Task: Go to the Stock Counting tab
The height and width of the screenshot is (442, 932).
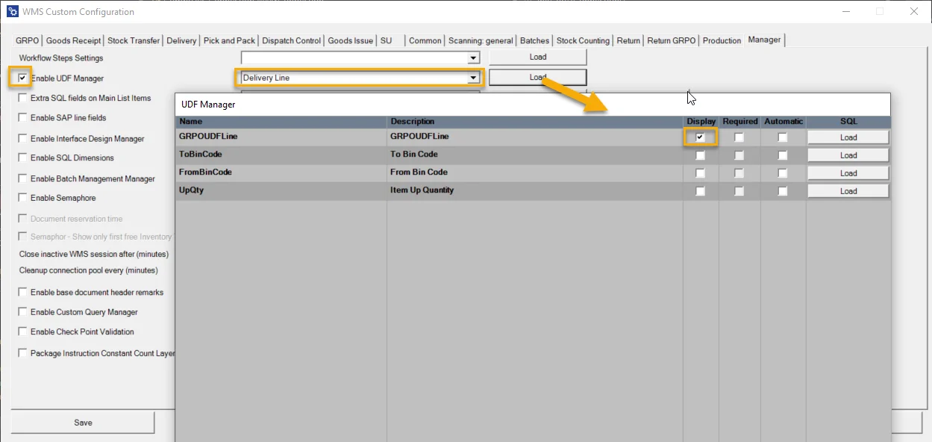Action: pyautogui.click(x=583, y=40)
